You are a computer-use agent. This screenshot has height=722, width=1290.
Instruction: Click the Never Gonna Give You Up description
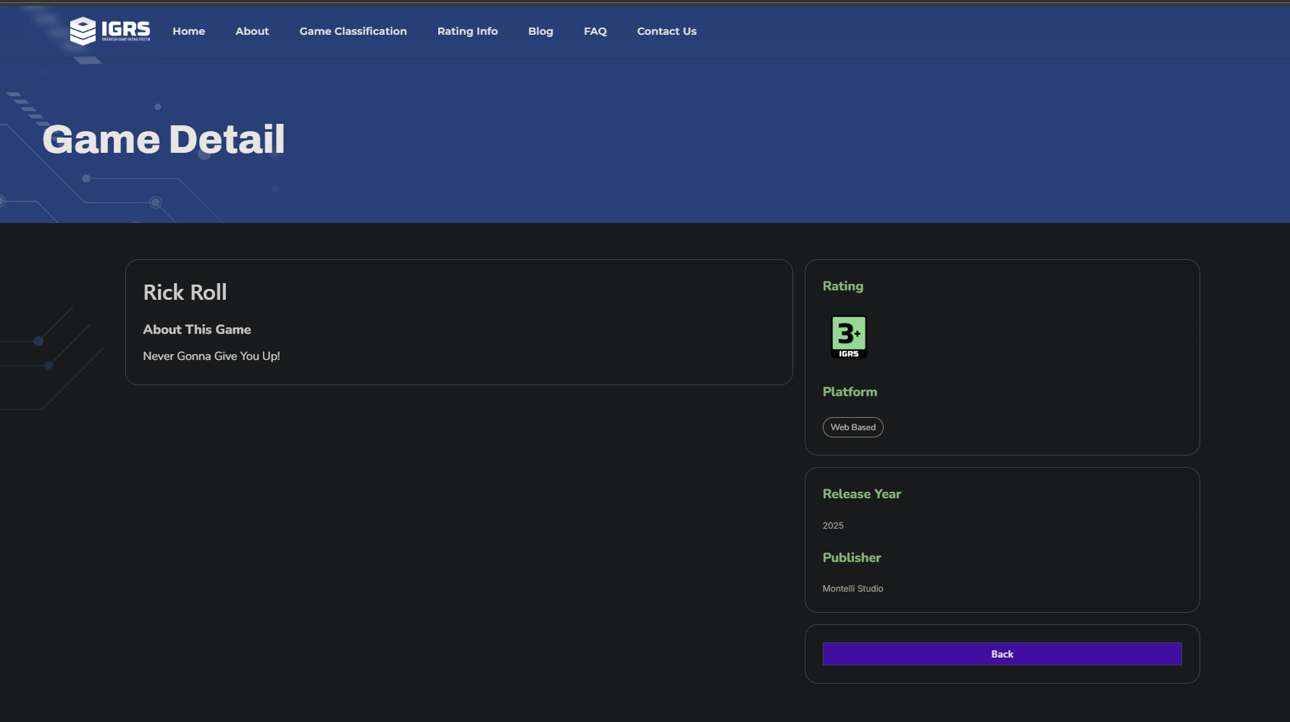point(211,356)
